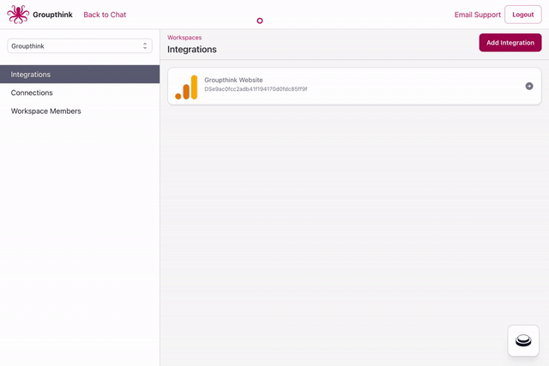This screenshot has height=366, width=549.
Task: Go Back to Chat
Action: click(105, 15)
